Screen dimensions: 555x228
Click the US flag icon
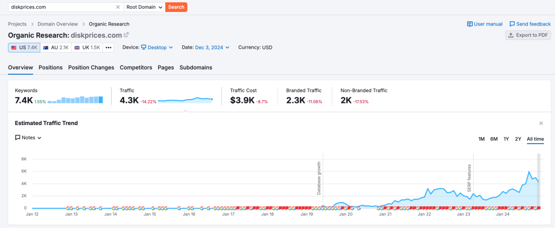[14, 48]
